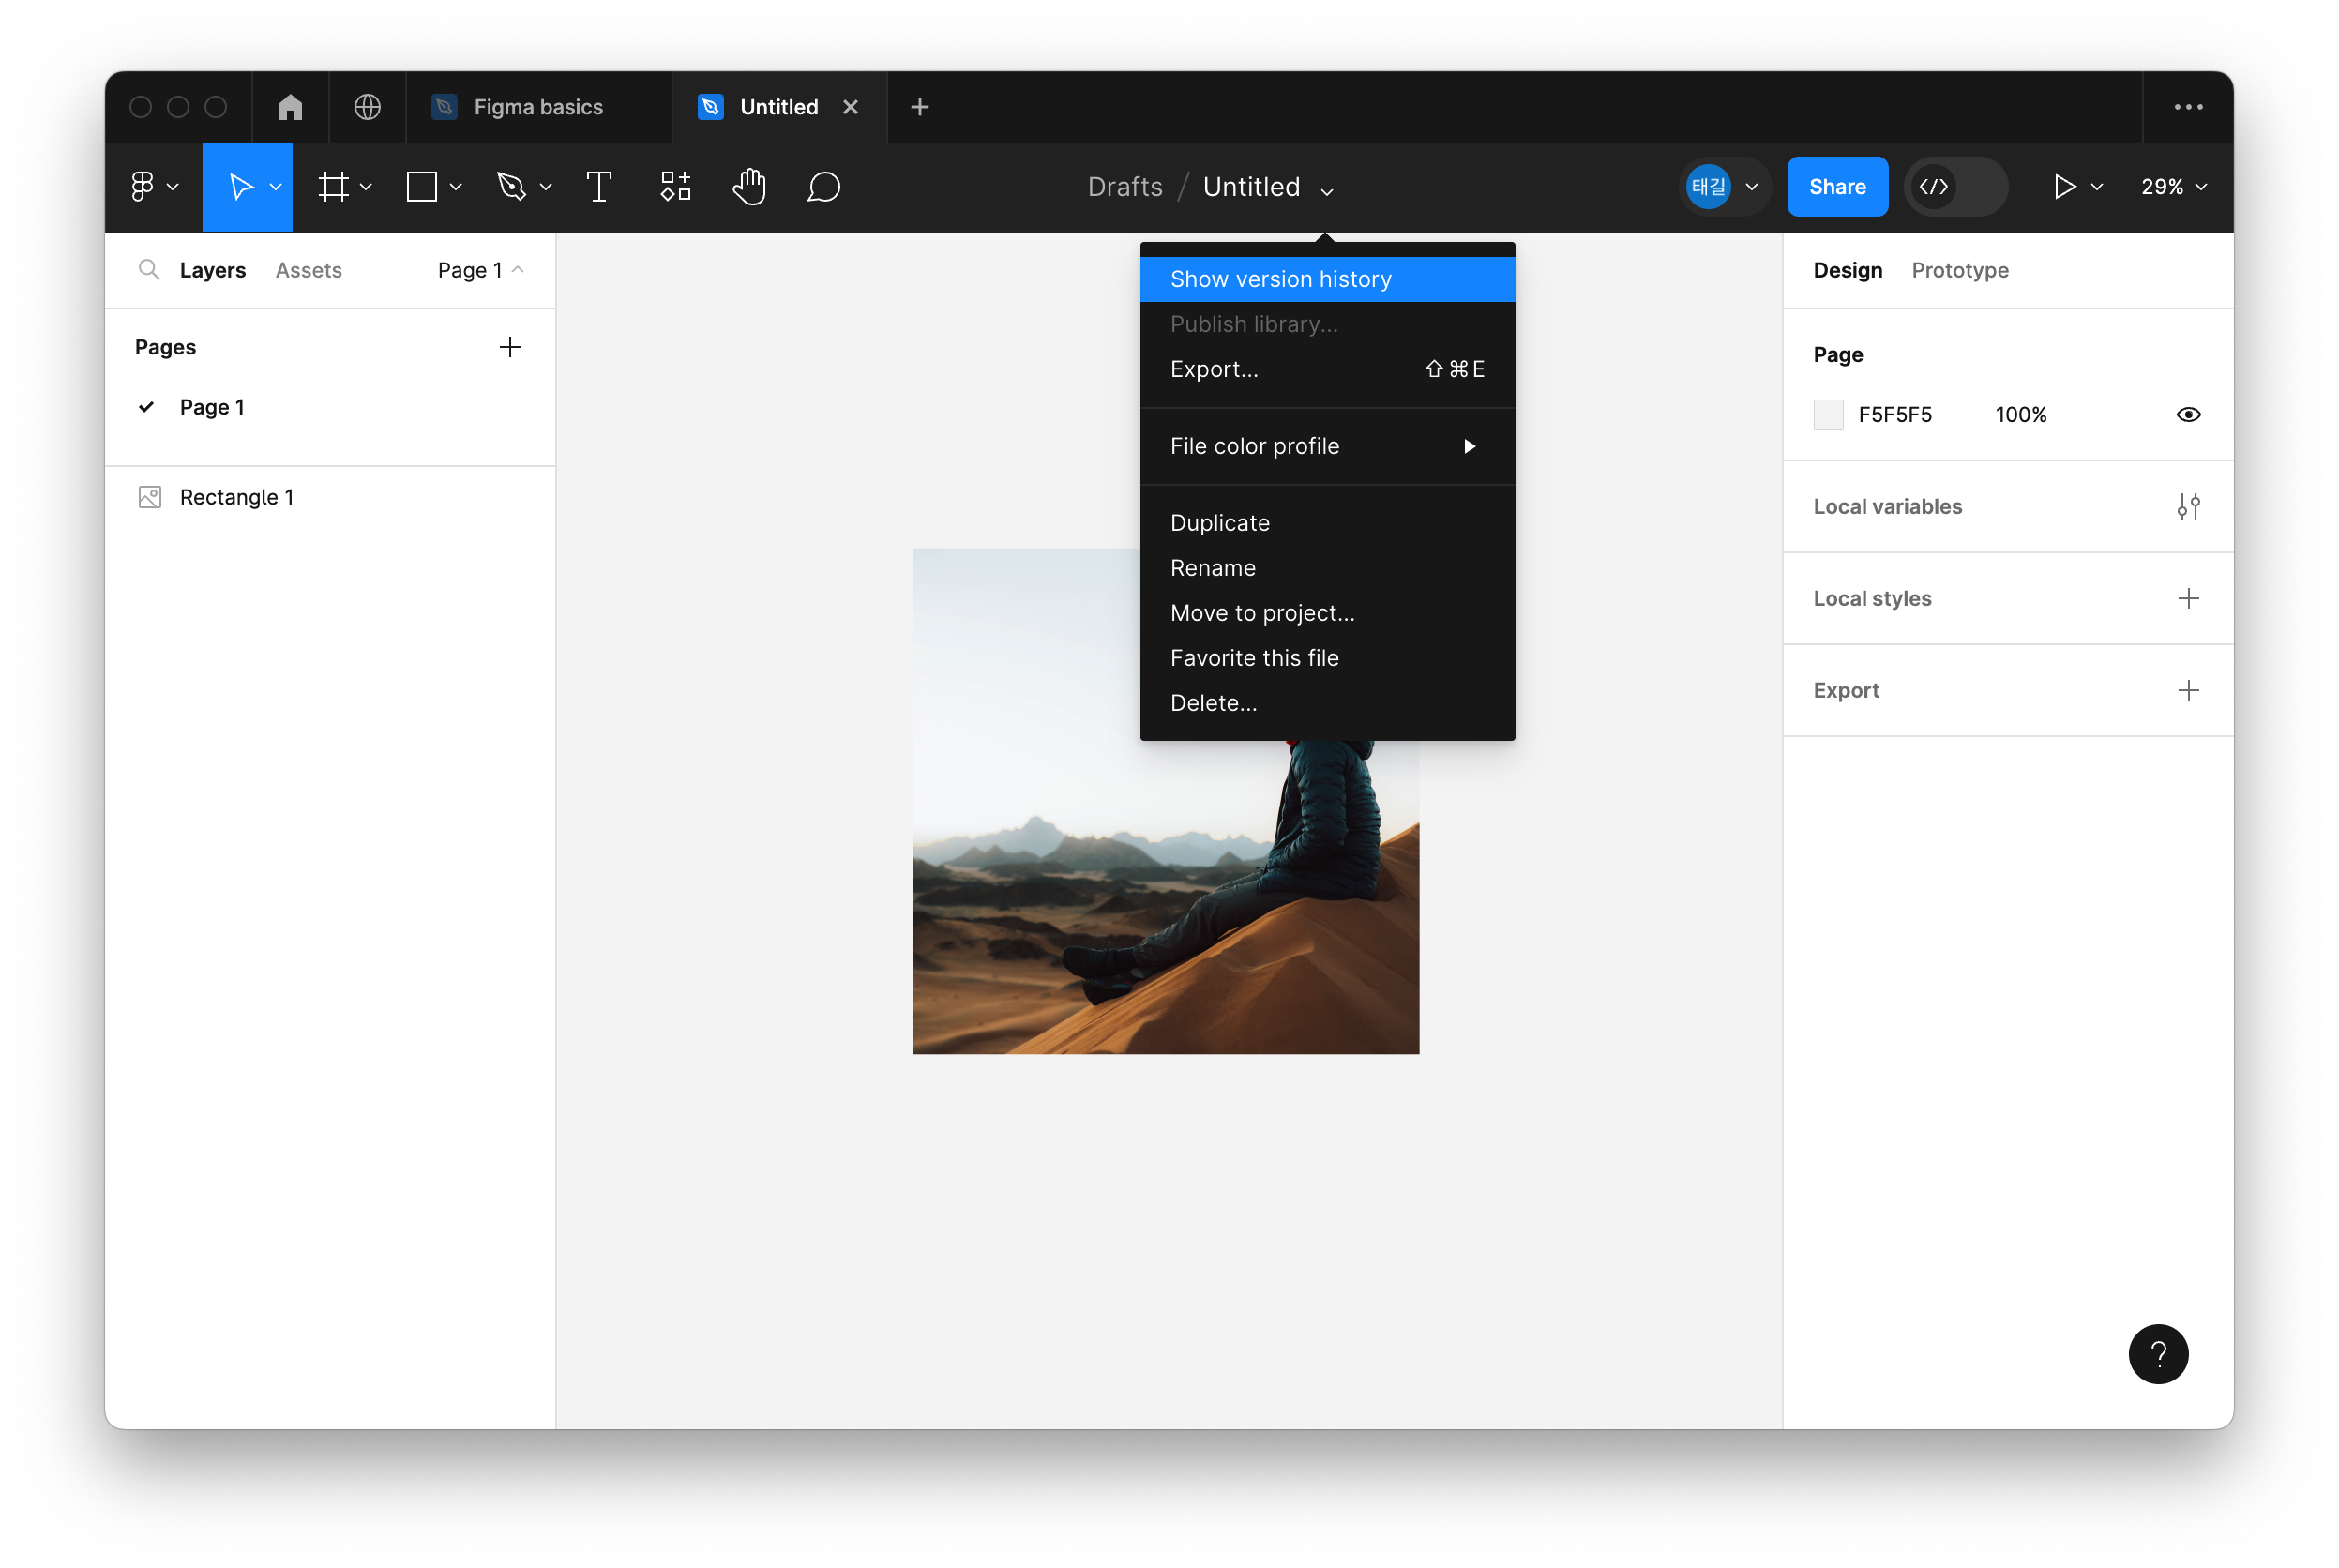The image size is (2339, 1568).
Task: Open the Figma main menu dropdown
Action: (153, 187)
